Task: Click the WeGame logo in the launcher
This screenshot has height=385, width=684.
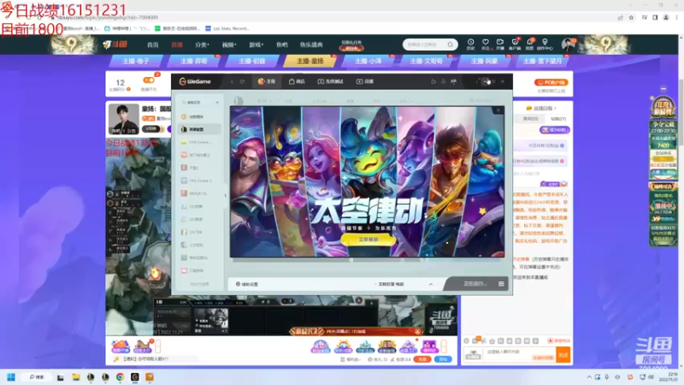Action: click(x=195, y=81)
